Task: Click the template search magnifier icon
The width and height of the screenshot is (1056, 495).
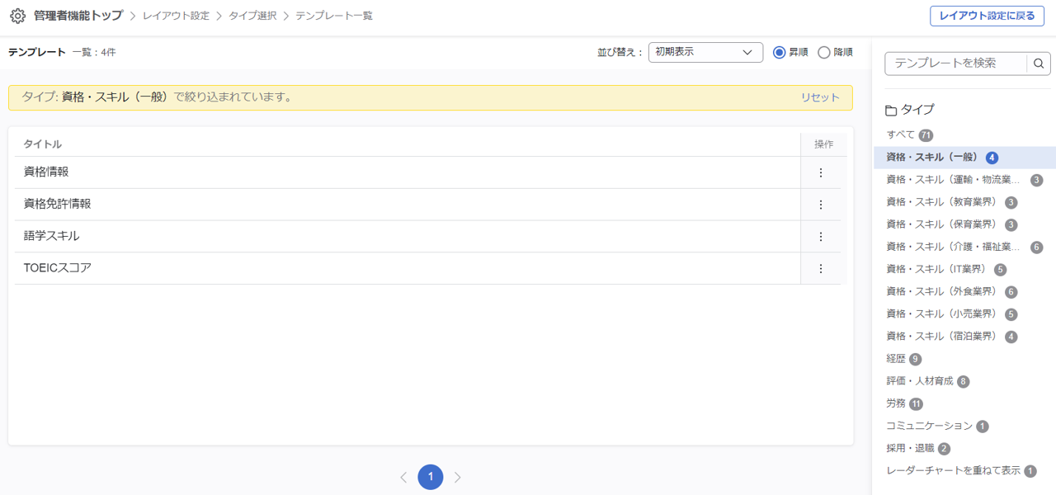Action: point(1039,63)
